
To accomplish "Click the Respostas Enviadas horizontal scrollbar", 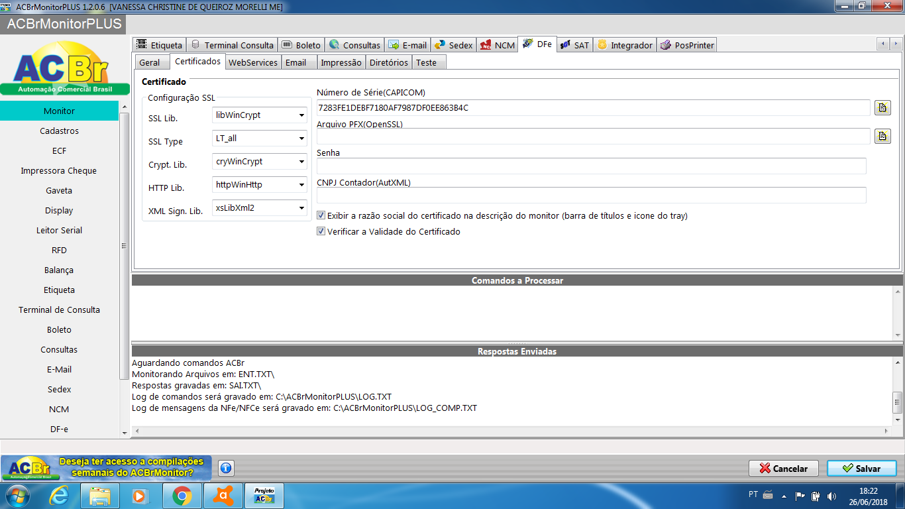I will point(512,431).
